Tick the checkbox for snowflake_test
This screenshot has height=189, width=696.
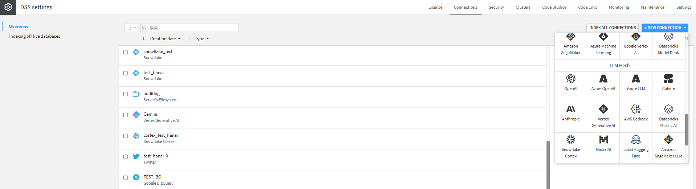pyautogui.click(x=126, y=52)
